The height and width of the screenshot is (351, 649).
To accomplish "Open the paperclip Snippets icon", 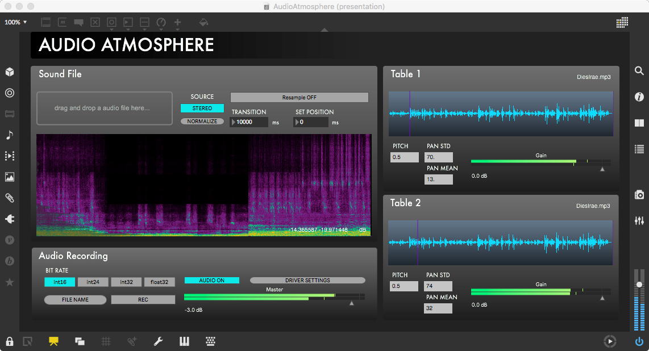I will click(x=10, y=198).
